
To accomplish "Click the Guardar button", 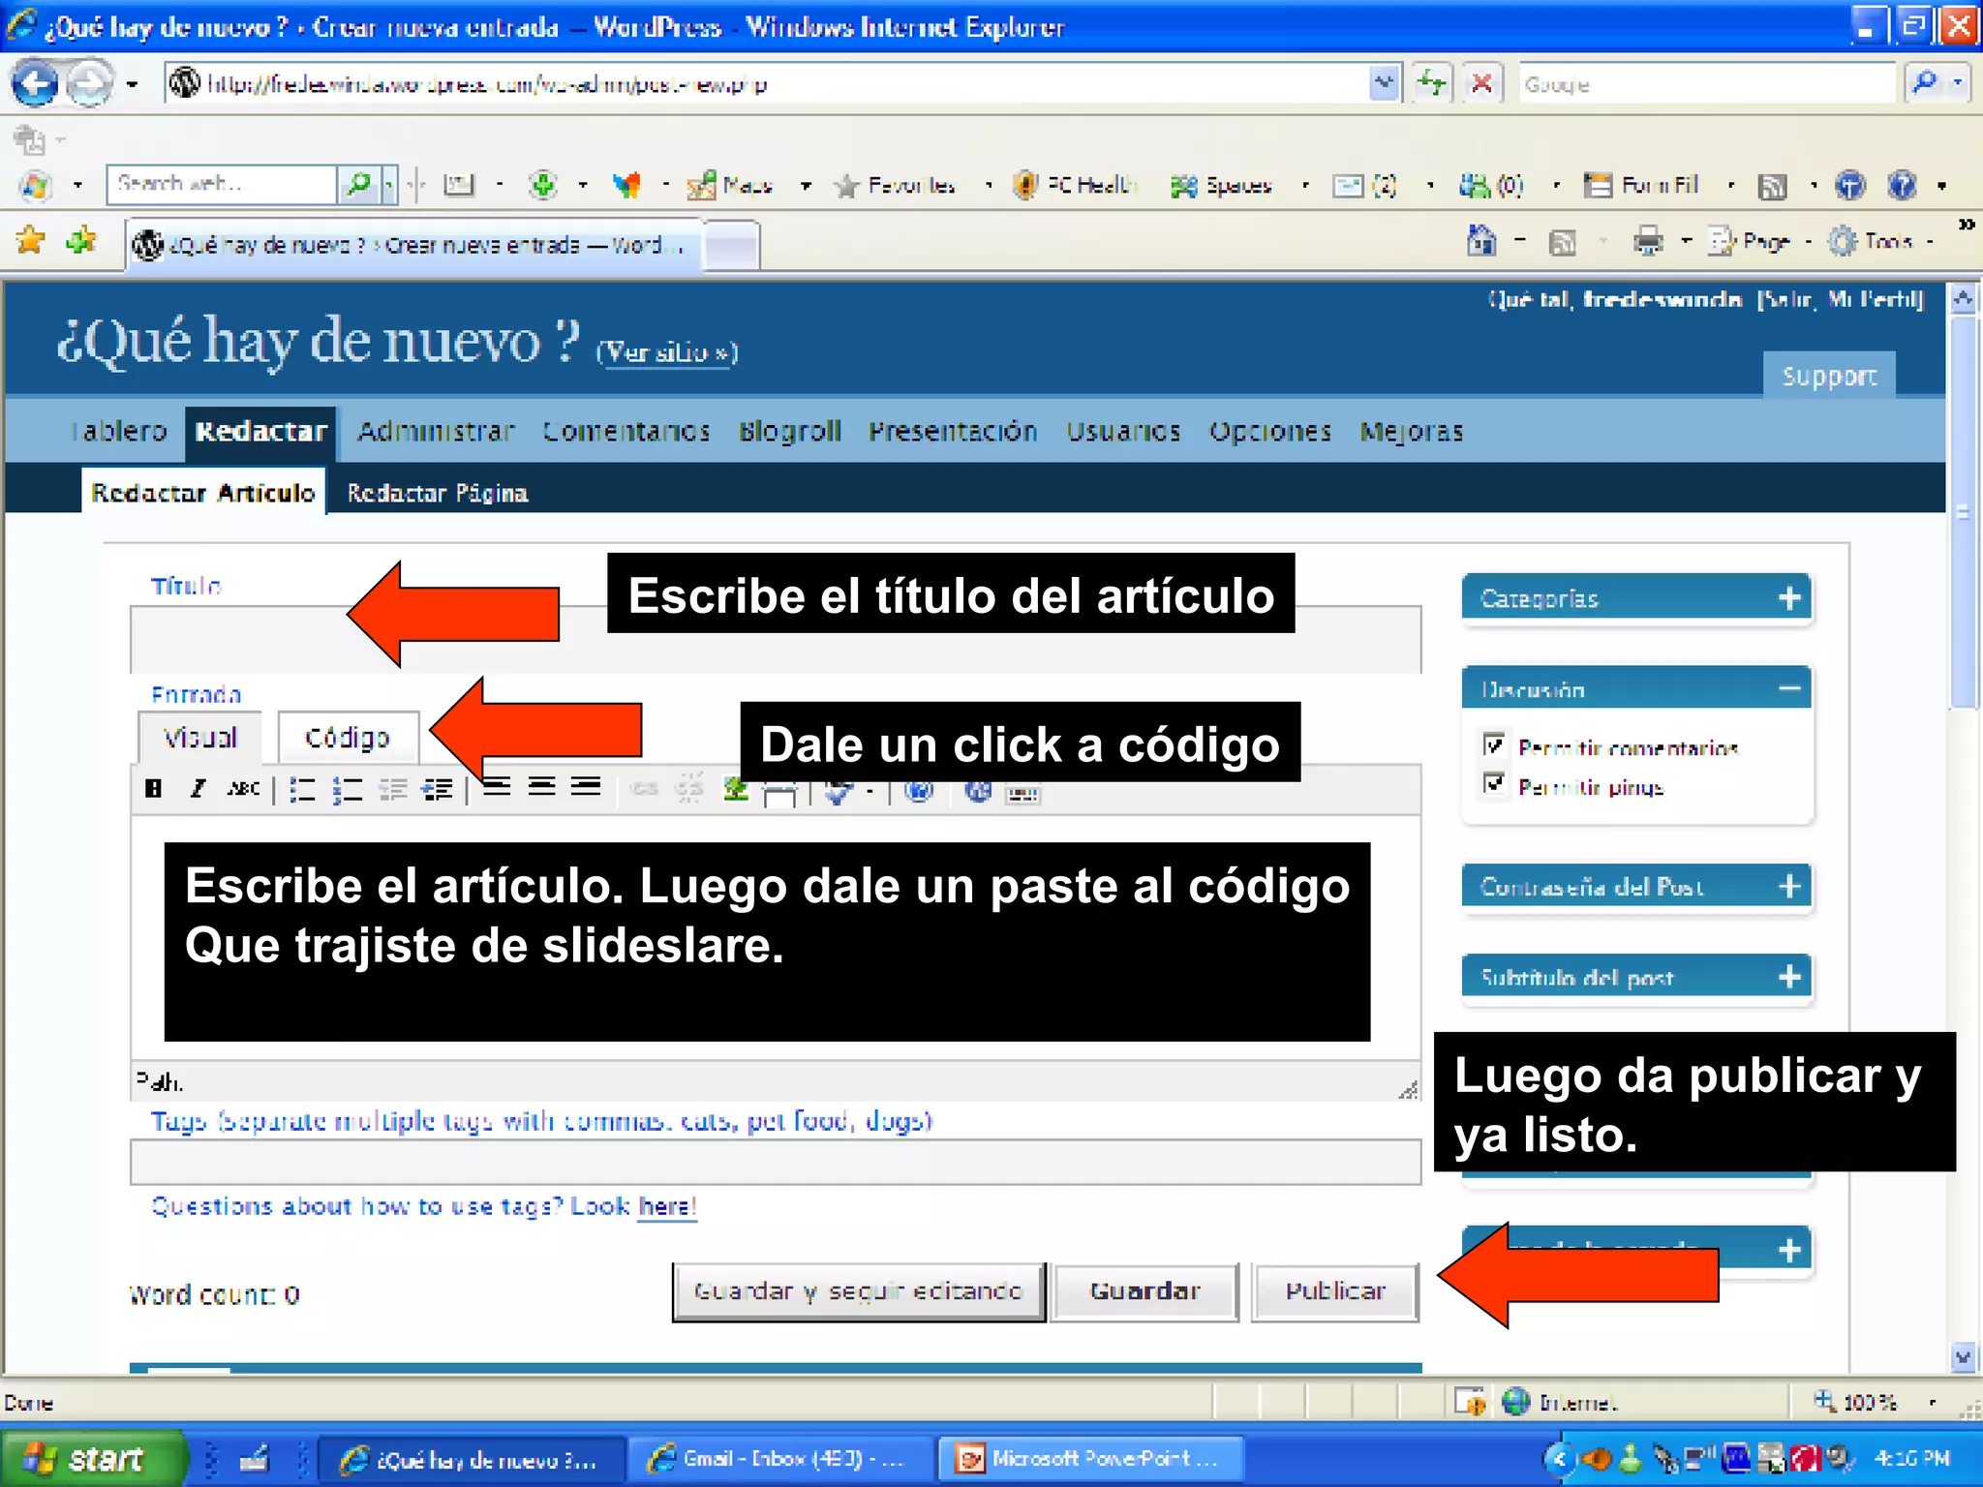I will [x=1145, y=1291].
